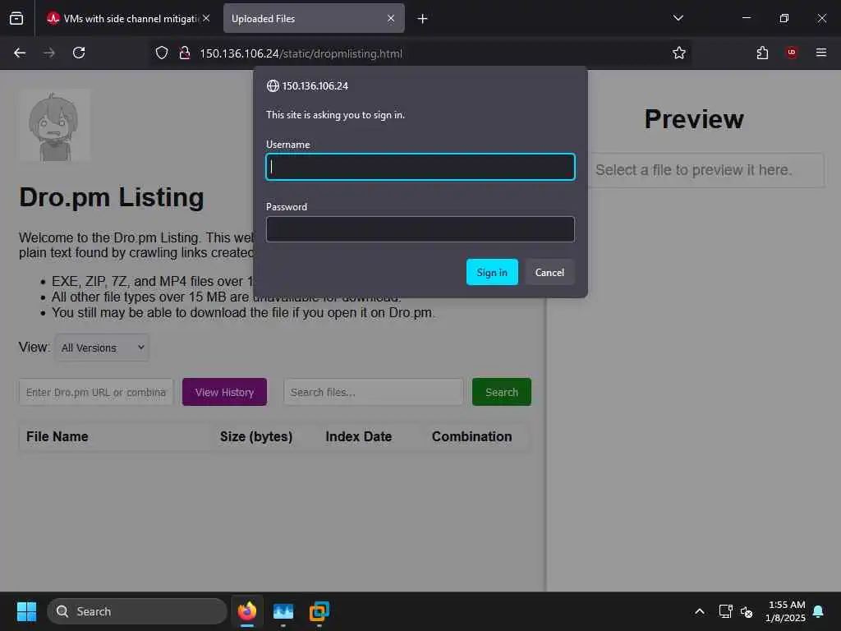The width and height of the screenshot is (841, 631).
Task: Open the network status tray icon
Action: (x=725, y=611)
